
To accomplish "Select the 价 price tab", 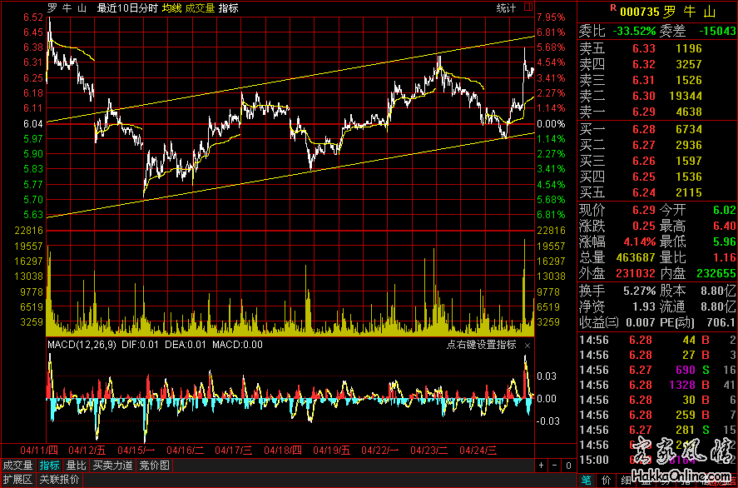I will (606, 480).
